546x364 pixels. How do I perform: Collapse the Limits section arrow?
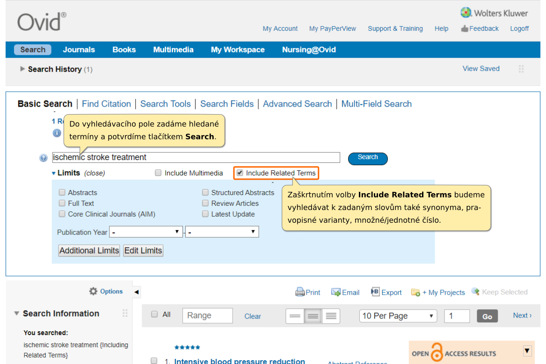54,173
